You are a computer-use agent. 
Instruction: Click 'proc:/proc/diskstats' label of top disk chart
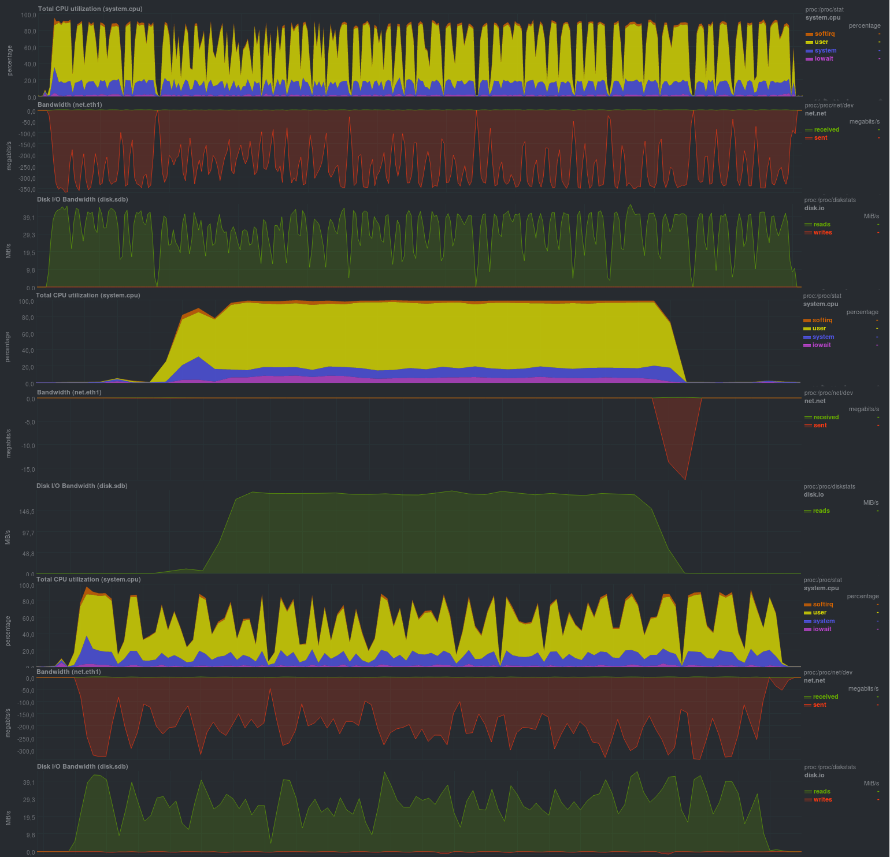coord(830,200)
